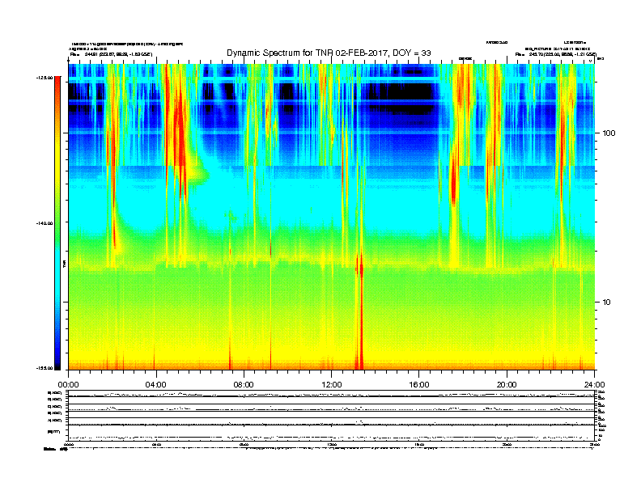This screenshot has width=641, height=495.
Task: Click the 10 frequency axis label
Action: click(606, 302)
